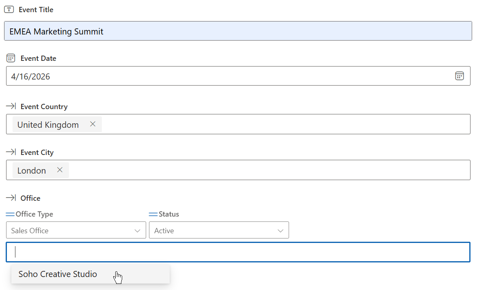
Task: Click the filter icon next to Office Type
Action: (10, 214)
